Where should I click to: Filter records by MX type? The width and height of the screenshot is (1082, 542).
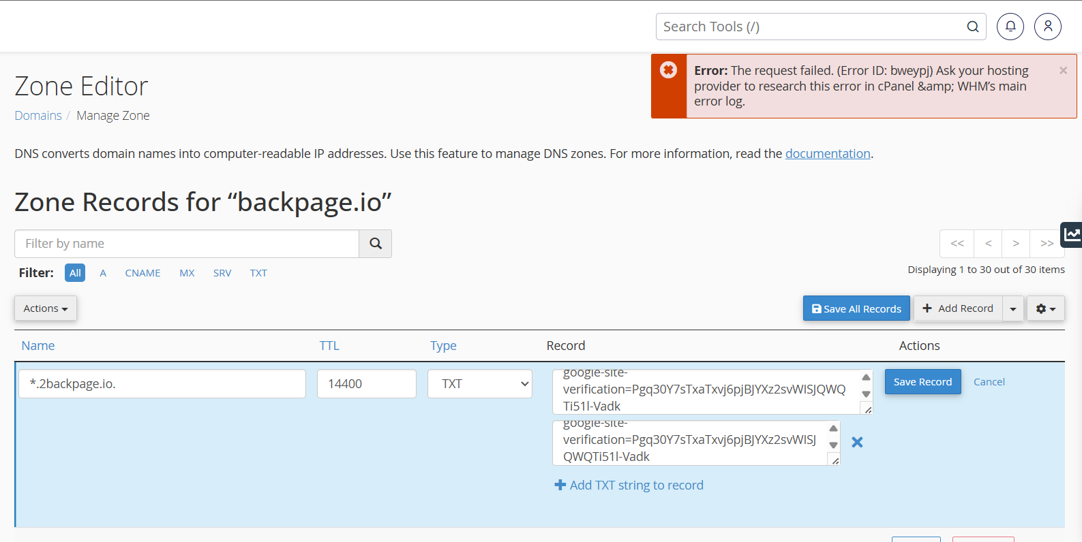point(187,273)
